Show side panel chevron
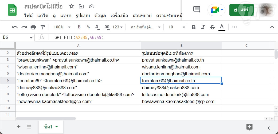Image resolution: width=278 pixels, height=134 pixels. [269, 128]
